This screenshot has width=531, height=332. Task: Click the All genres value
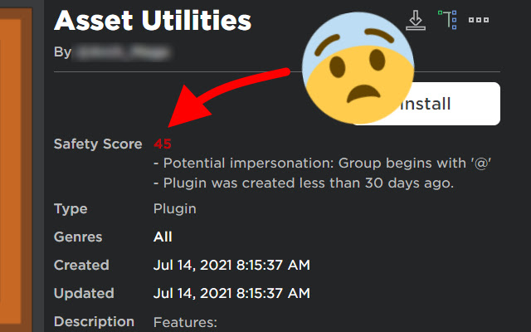(163, 237)
